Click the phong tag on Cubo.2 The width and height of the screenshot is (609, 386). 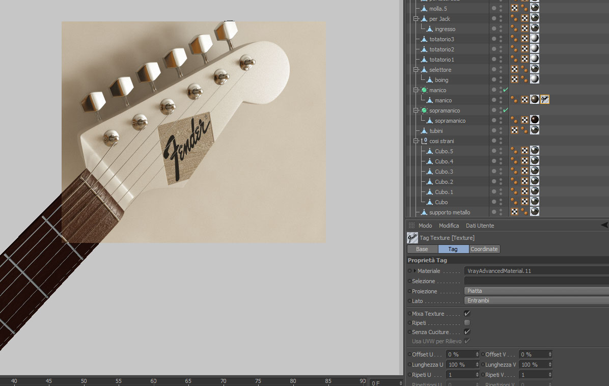[x=514, y=181]
